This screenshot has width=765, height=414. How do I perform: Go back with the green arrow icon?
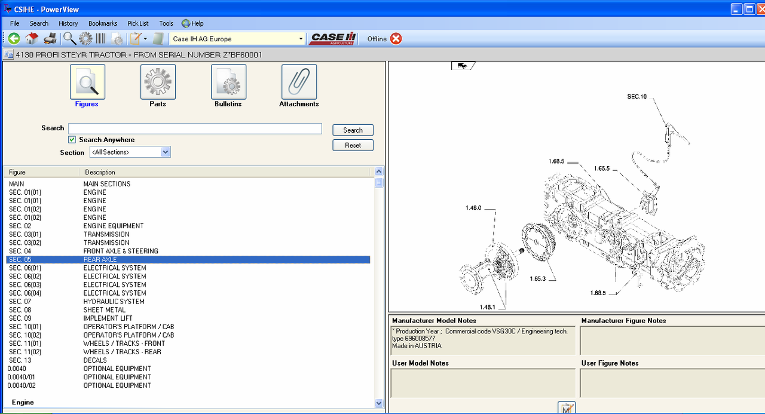(x=14, y=39)
